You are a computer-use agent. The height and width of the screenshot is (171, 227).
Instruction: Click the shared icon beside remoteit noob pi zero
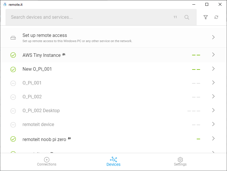[x=70, y=138]
